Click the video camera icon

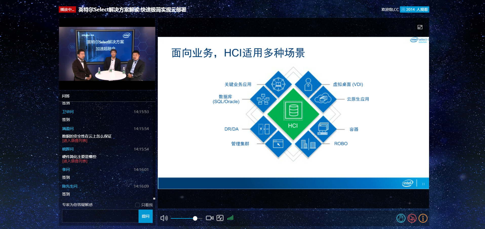[x=209, y=218]
